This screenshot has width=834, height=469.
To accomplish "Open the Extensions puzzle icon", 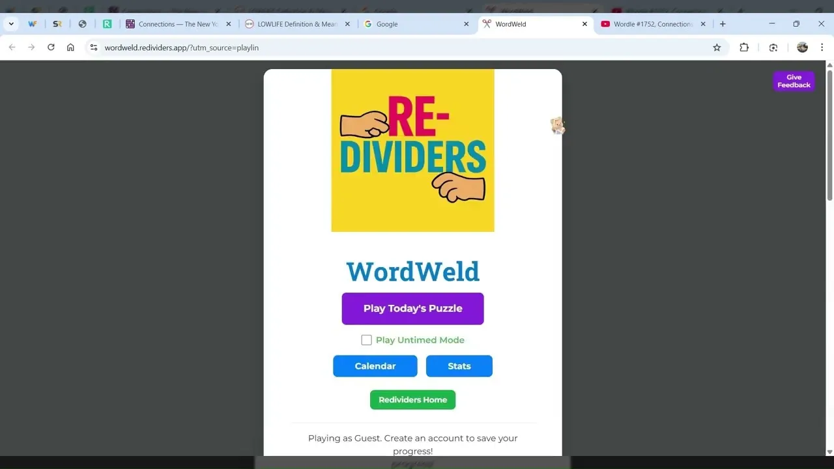I will pyautogui.click(x=744, y=48).
